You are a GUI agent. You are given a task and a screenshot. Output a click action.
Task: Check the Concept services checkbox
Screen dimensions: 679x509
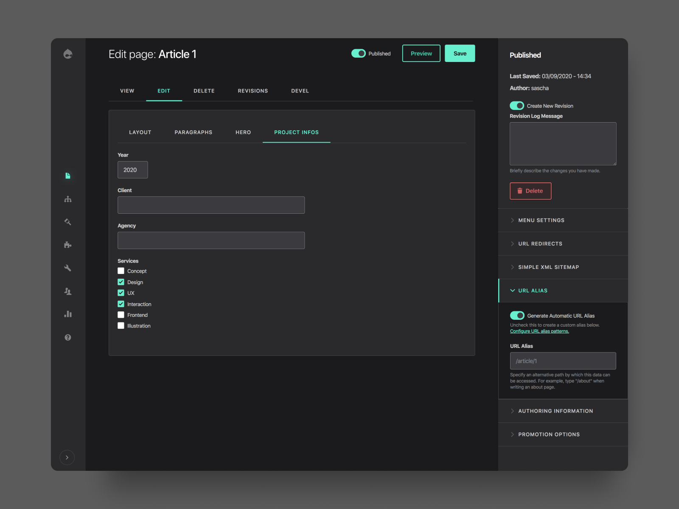click(x=121, y=271)
